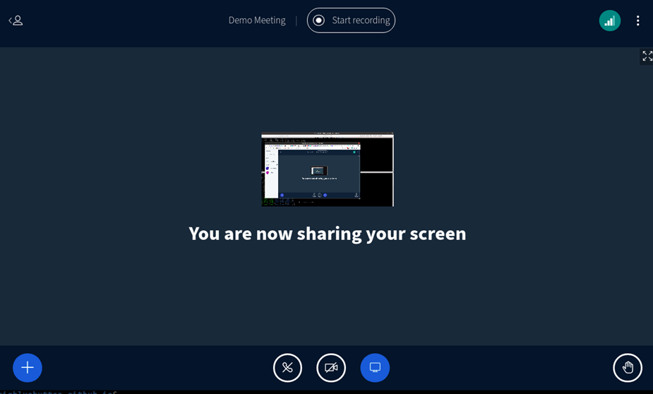Click the monitor icon to stop screen sharing
Viewport: 653px width, 394px height.
click(x=375, y=368)
